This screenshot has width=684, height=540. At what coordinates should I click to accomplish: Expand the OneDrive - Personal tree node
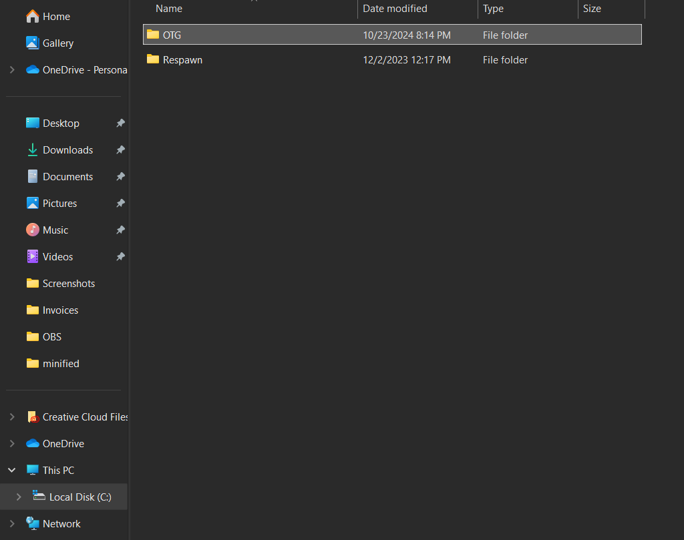(x=12, y=69)
